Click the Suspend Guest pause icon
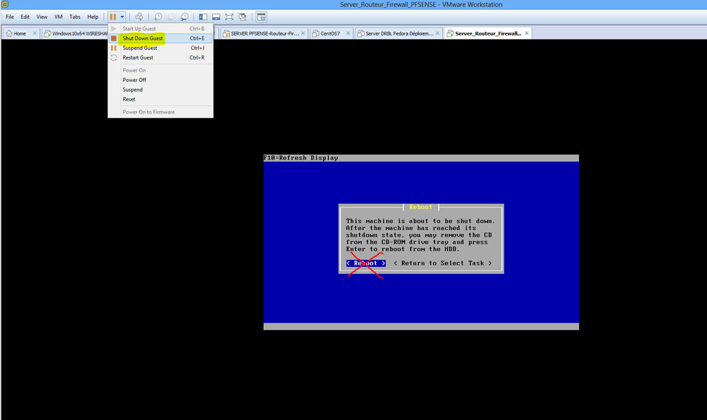Image resolution: width=707 pixels, height=420 pixels. [114, 48]
